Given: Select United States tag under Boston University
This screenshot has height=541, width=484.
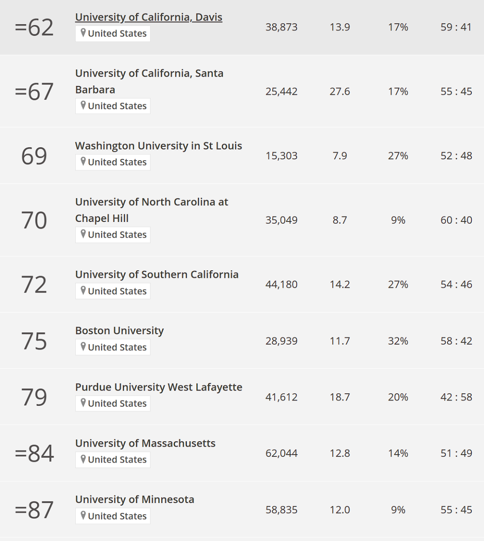Looking at the screenshot, I should pyautogui.click(x=113, y=347).
